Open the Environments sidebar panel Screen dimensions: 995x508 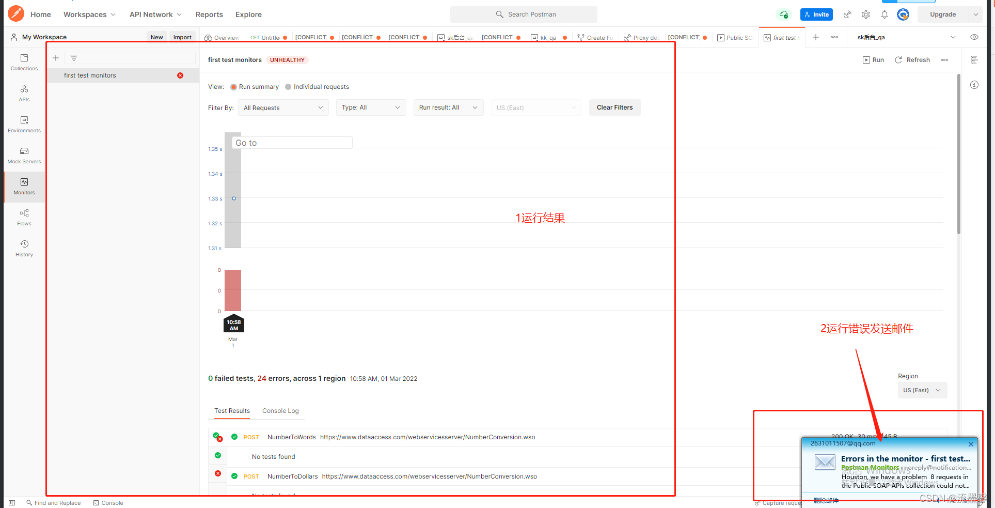click(24, 124)
